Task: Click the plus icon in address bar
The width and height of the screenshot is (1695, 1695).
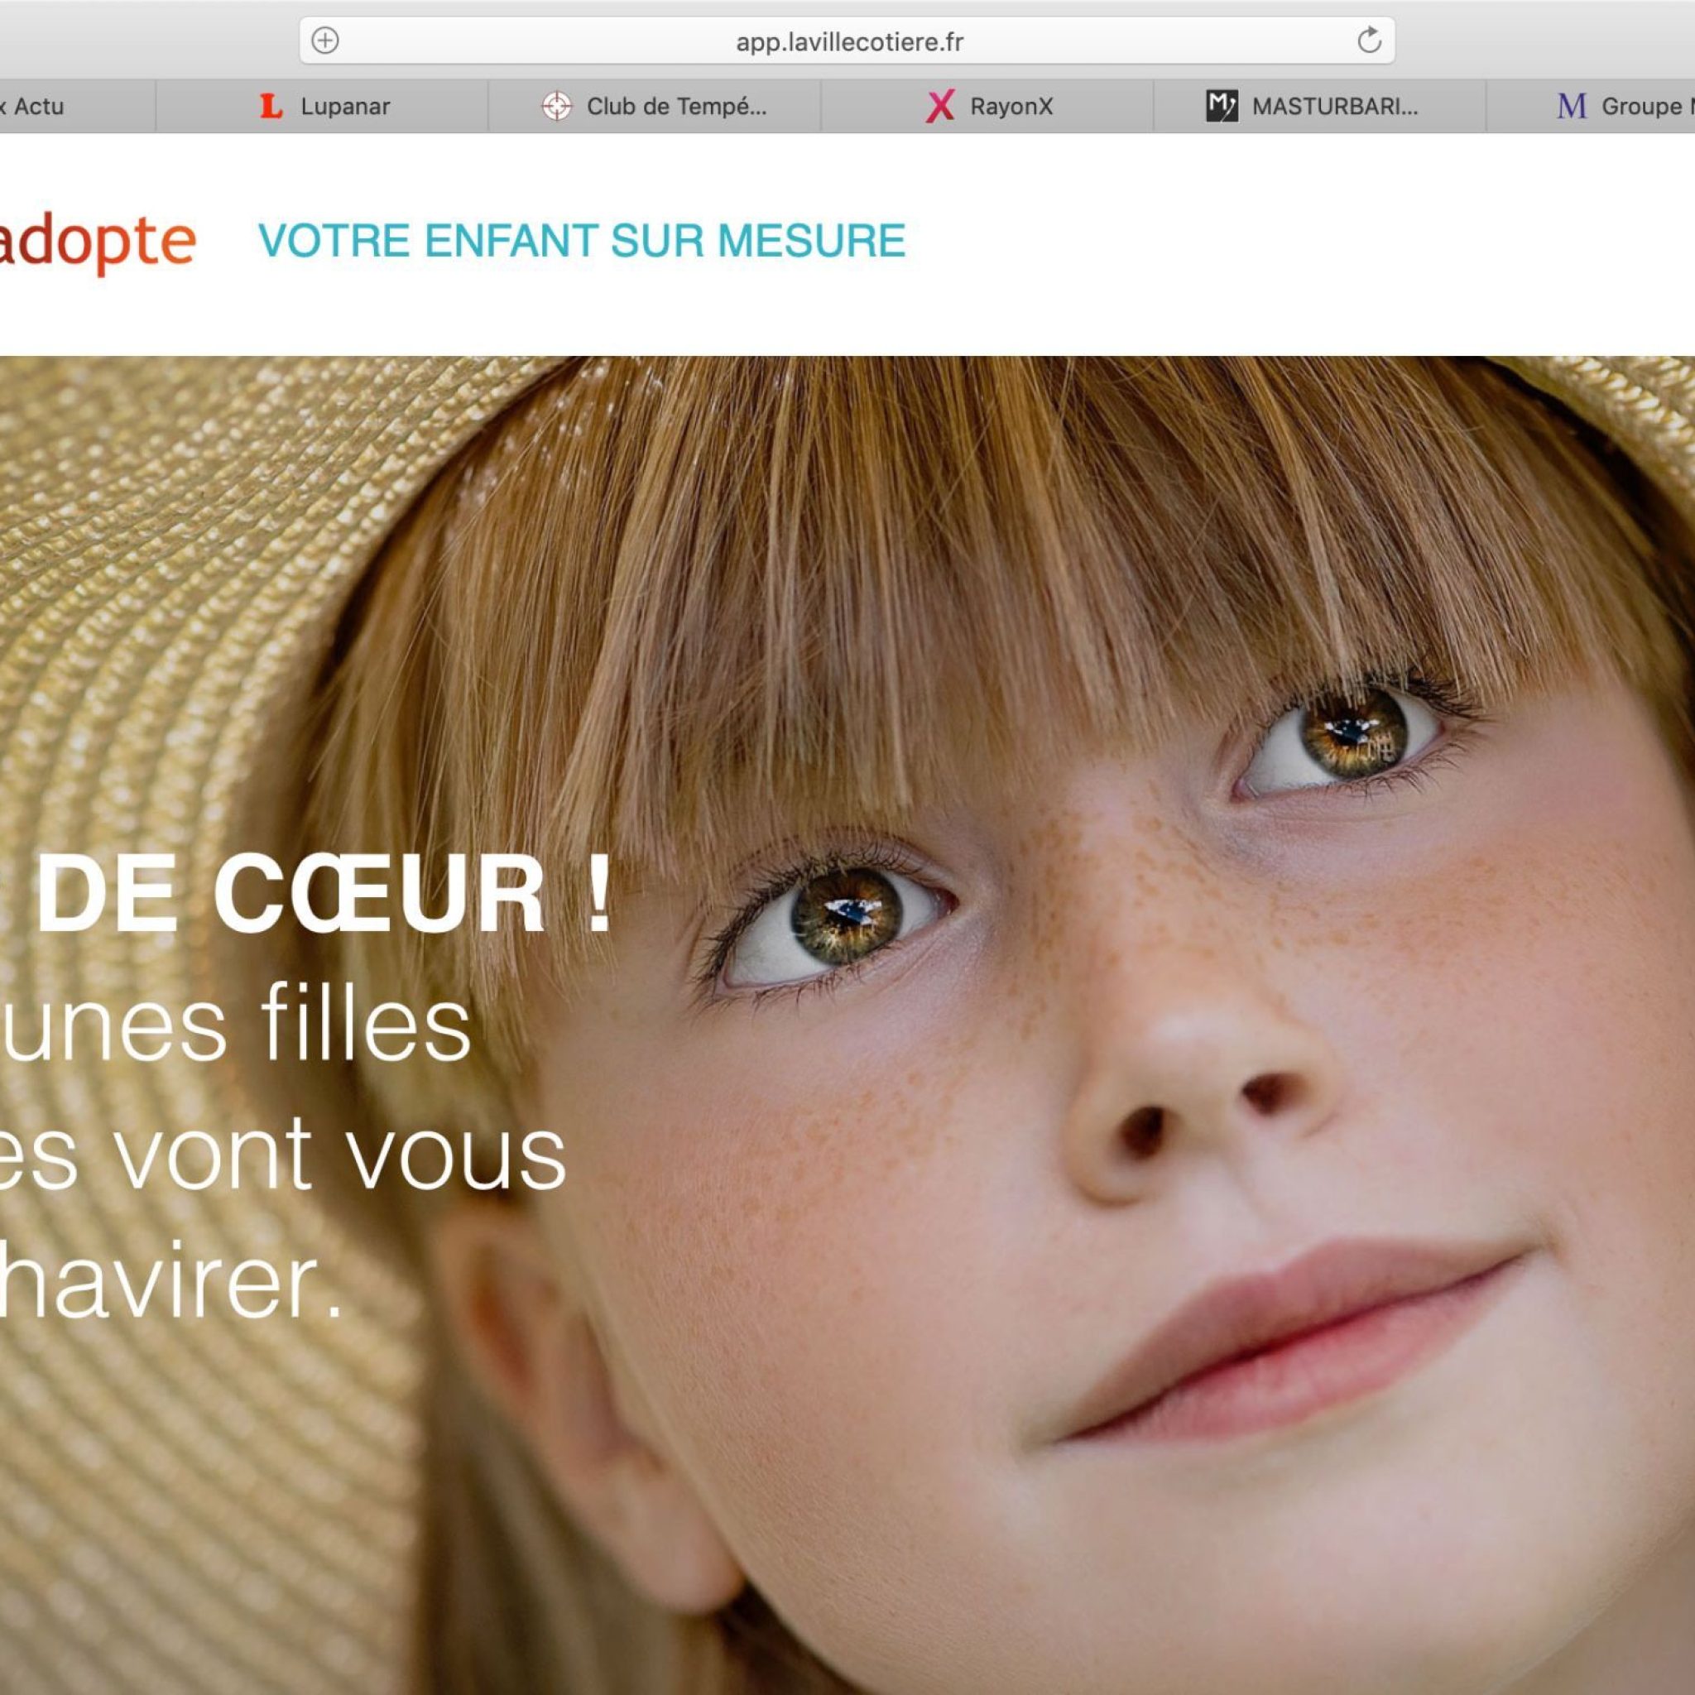Action: (324, 41)
